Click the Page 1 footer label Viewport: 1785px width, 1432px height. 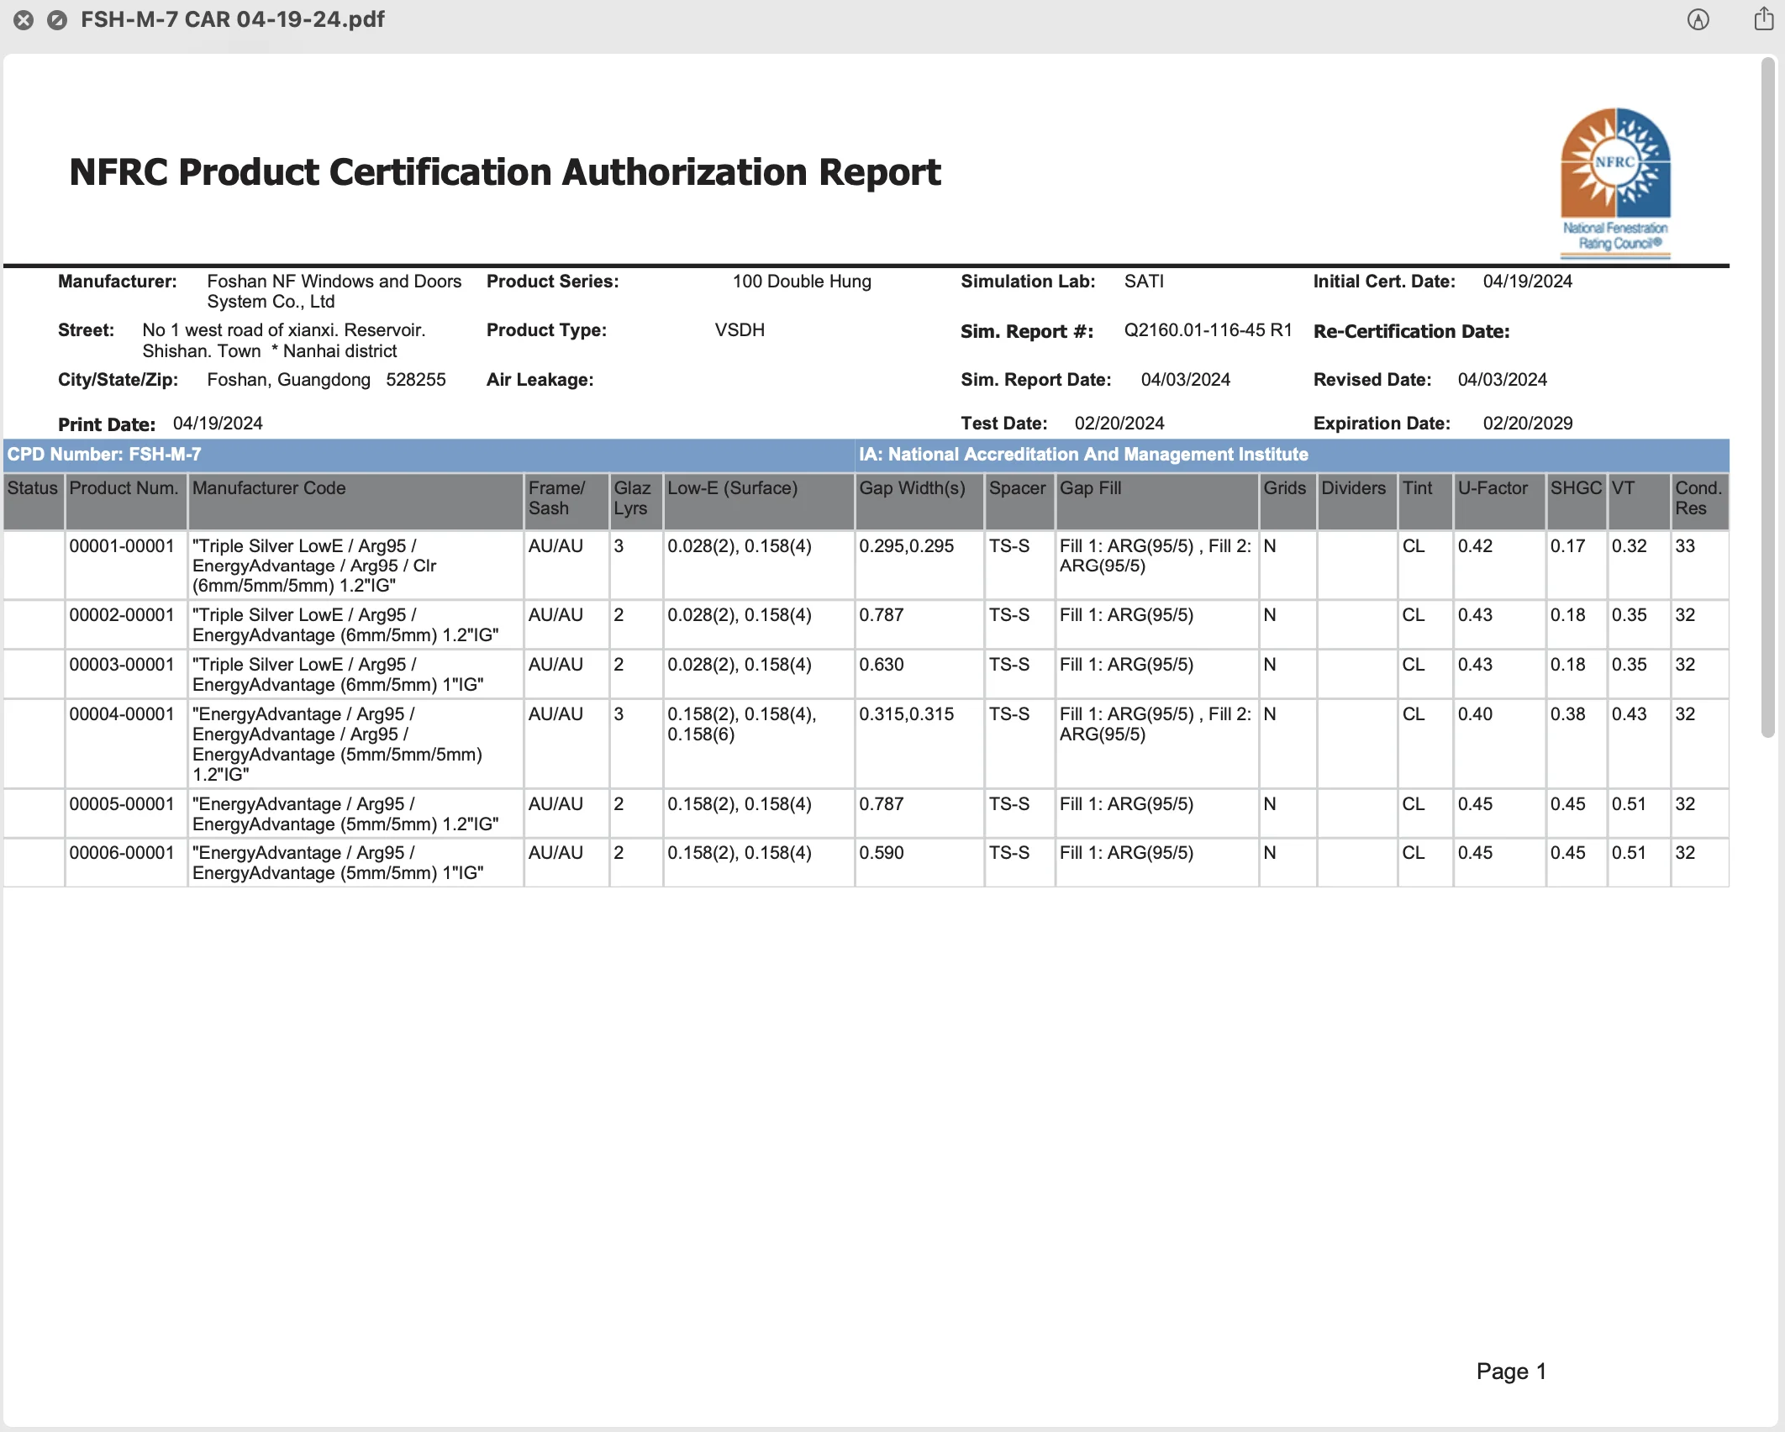click(1510, 1371)
